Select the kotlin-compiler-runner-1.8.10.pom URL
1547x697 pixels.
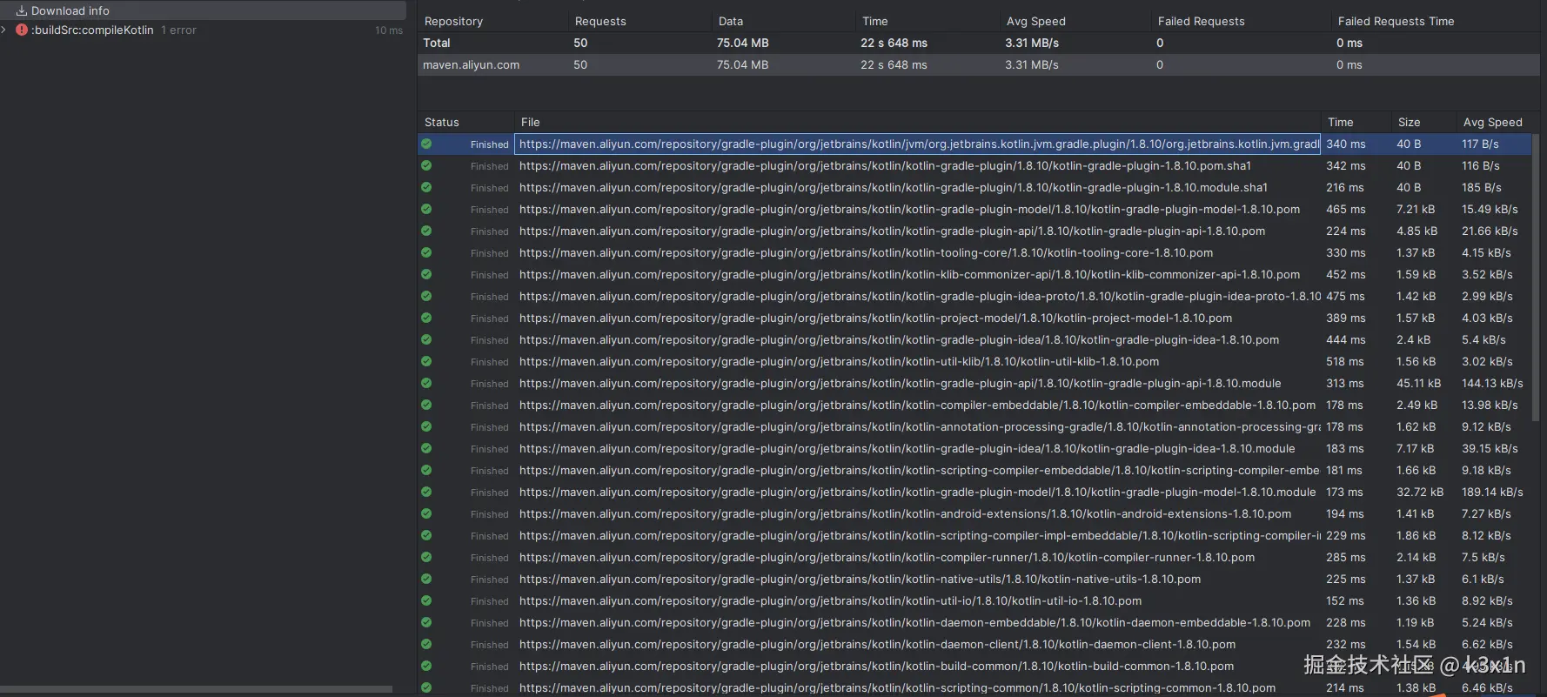pos(887,557)
